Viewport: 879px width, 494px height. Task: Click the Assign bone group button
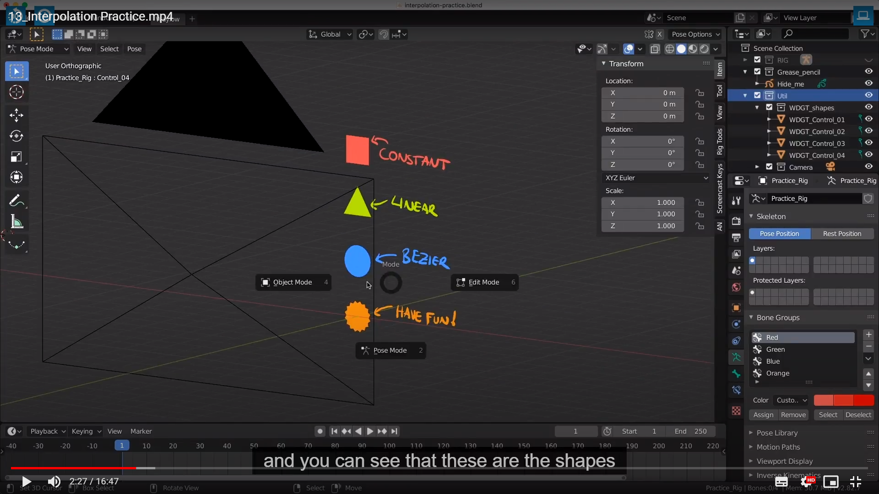(763, 415)
